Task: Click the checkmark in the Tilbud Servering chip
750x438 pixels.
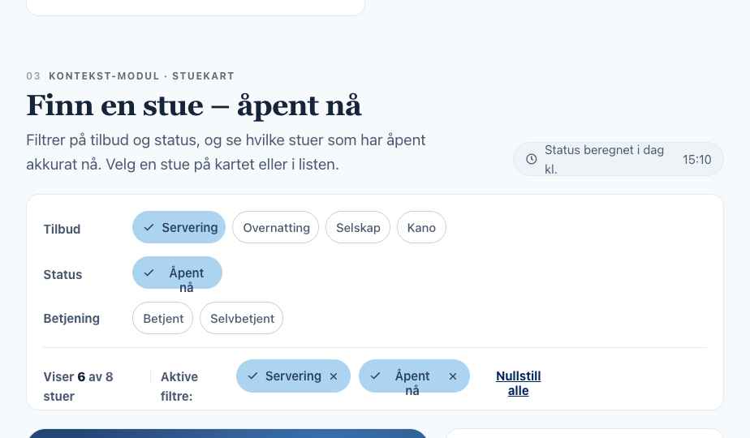Action: click(x=149, y=228)
